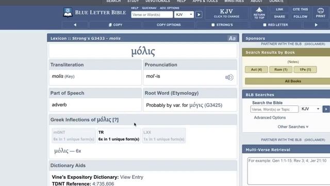Click the Share button
This screenshot has width=330, height=186.
pos(279,17)
